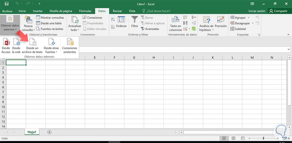Open Análisis de hipótesis menu

coord(206,23)
